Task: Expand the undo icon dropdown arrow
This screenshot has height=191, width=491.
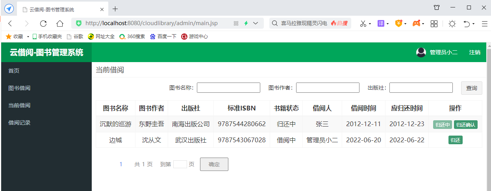Action: pyautogui.click(x=474, y=24)
